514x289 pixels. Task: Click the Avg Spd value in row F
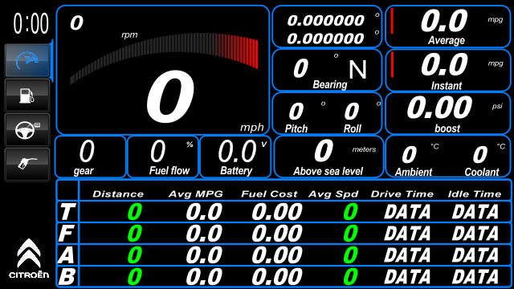pos(350,234)
